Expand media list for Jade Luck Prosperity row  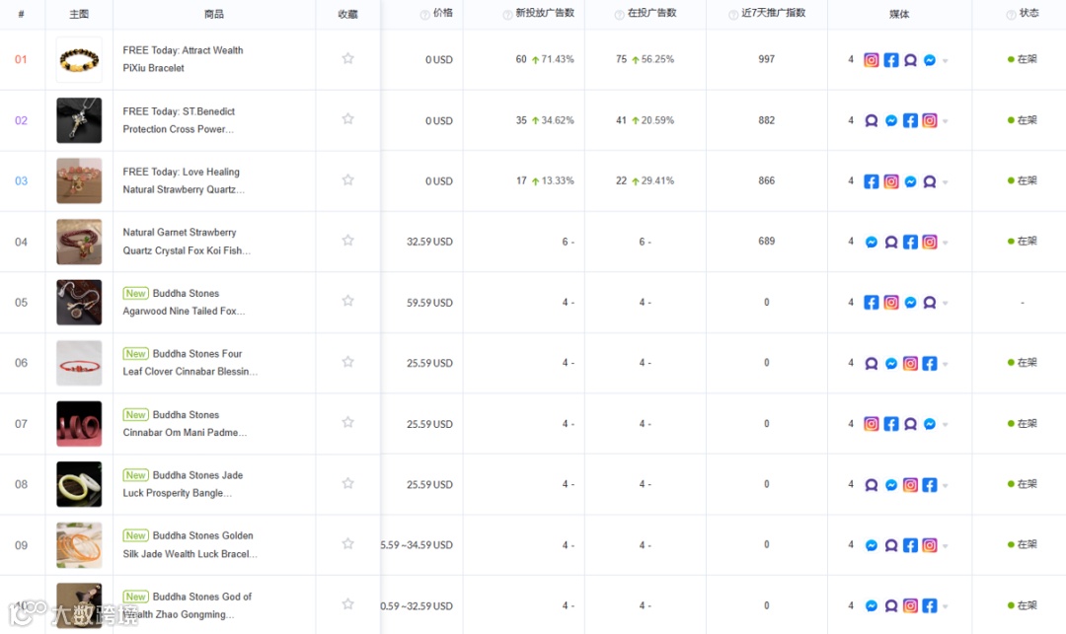pos(946,485)
